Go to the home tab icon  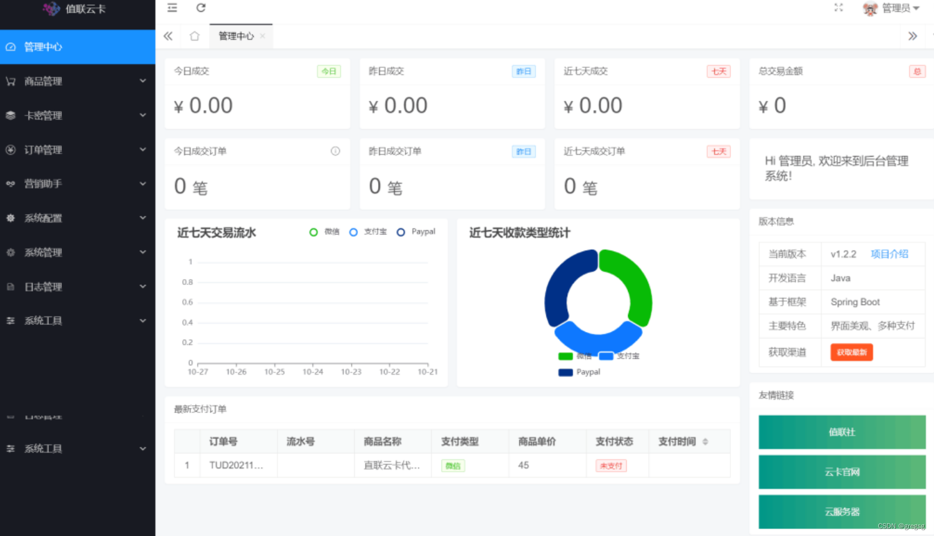pyautogui.click(x=195, y=36)
